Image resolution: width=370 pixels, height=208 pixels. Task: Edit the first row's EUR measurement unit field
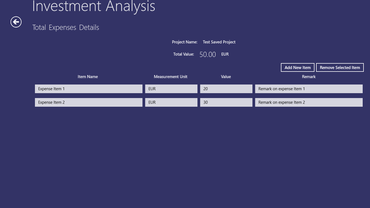[x=171, y=89]
